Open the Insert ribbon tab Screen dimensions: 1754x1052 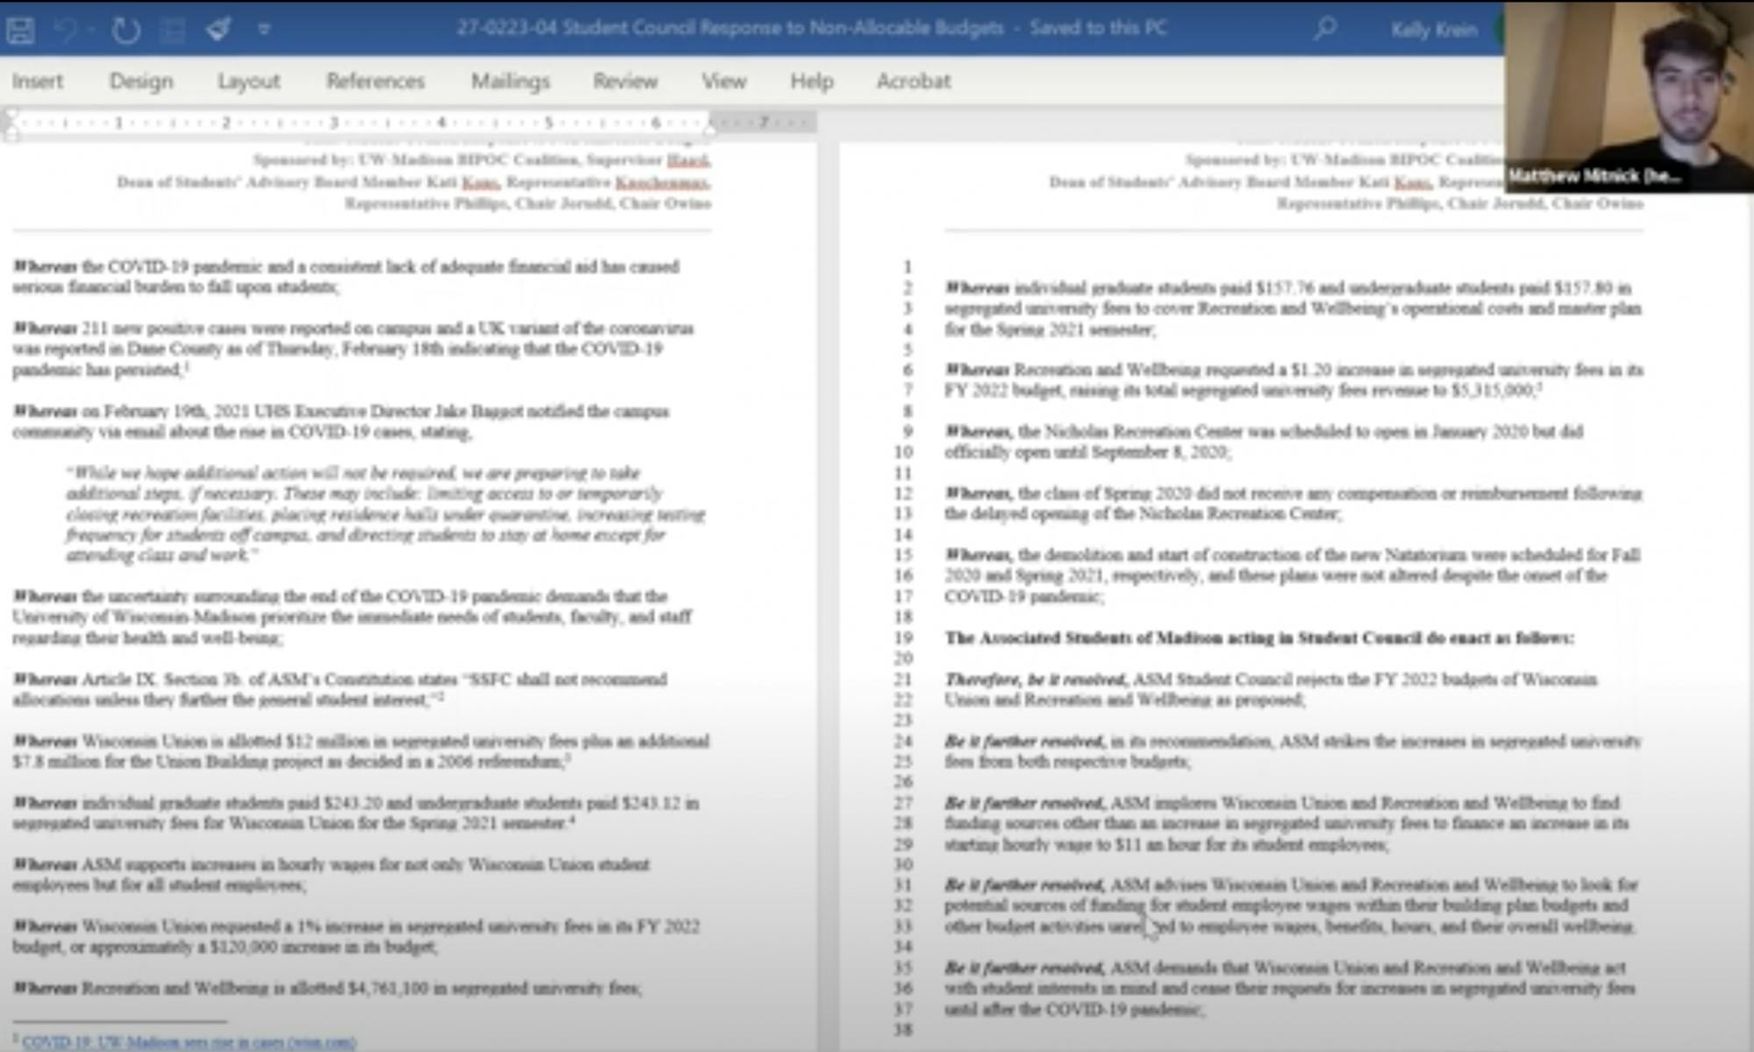click(x=38, y=82)
